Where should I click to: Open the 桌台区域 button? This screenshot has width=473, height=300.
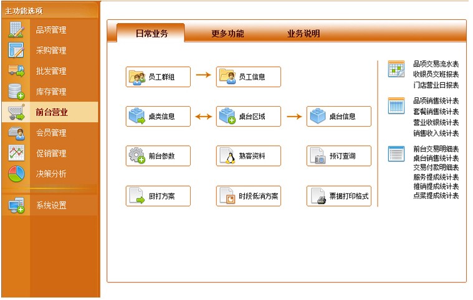click(249, 116)
